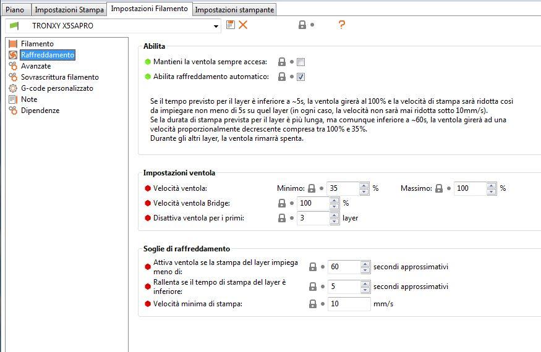Open help via the orange question mark
This screenshot has width=541, height=352.
coord(341,25)
